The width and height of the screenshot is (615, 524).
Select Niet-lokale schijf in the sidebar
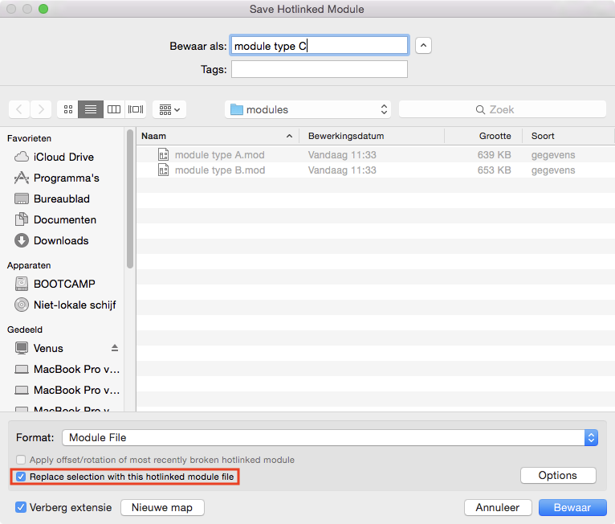65,305
